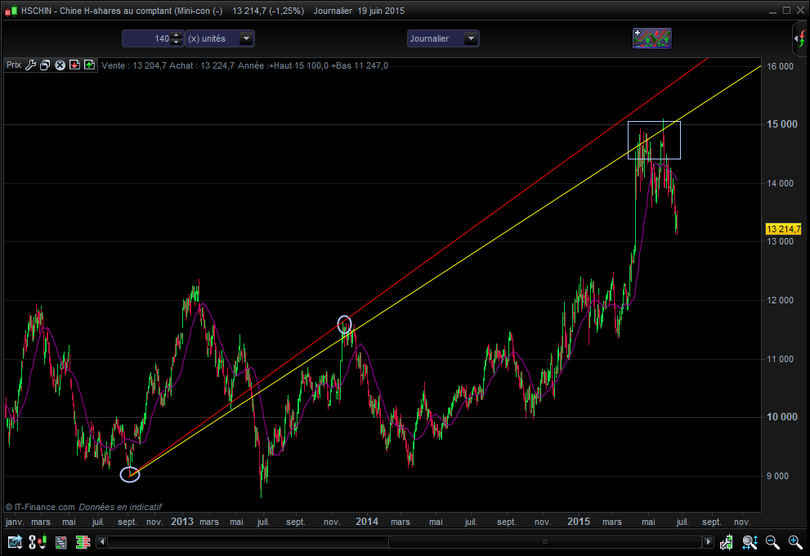Click the horizontal scrollbar thumb

tap(545, 542)
